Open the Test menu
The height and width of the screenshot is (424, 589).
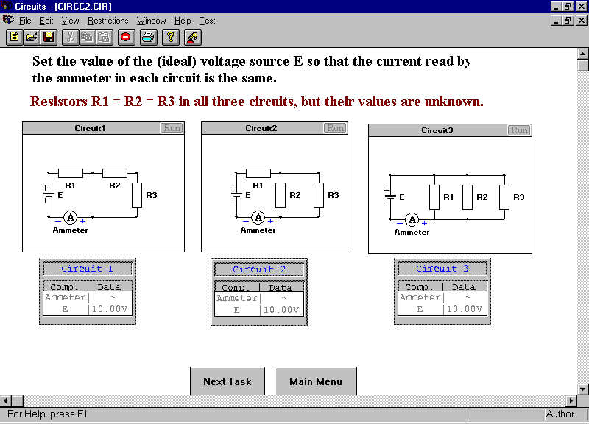coord(208,21)
